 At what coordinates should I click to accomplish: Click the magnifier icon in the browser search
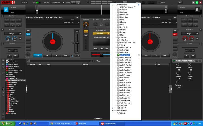tap(28, 61)
